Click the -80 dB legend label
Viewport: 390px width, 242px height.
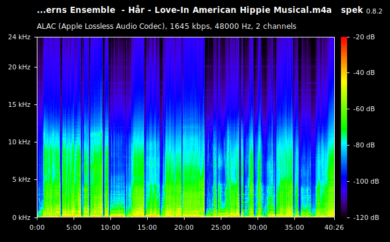click(x=364, y=146)
